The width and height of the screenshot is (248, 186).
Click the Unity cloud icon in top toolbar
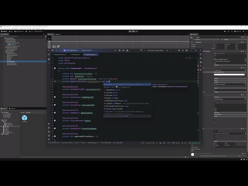pyautogui.click(x=225, y=31)
